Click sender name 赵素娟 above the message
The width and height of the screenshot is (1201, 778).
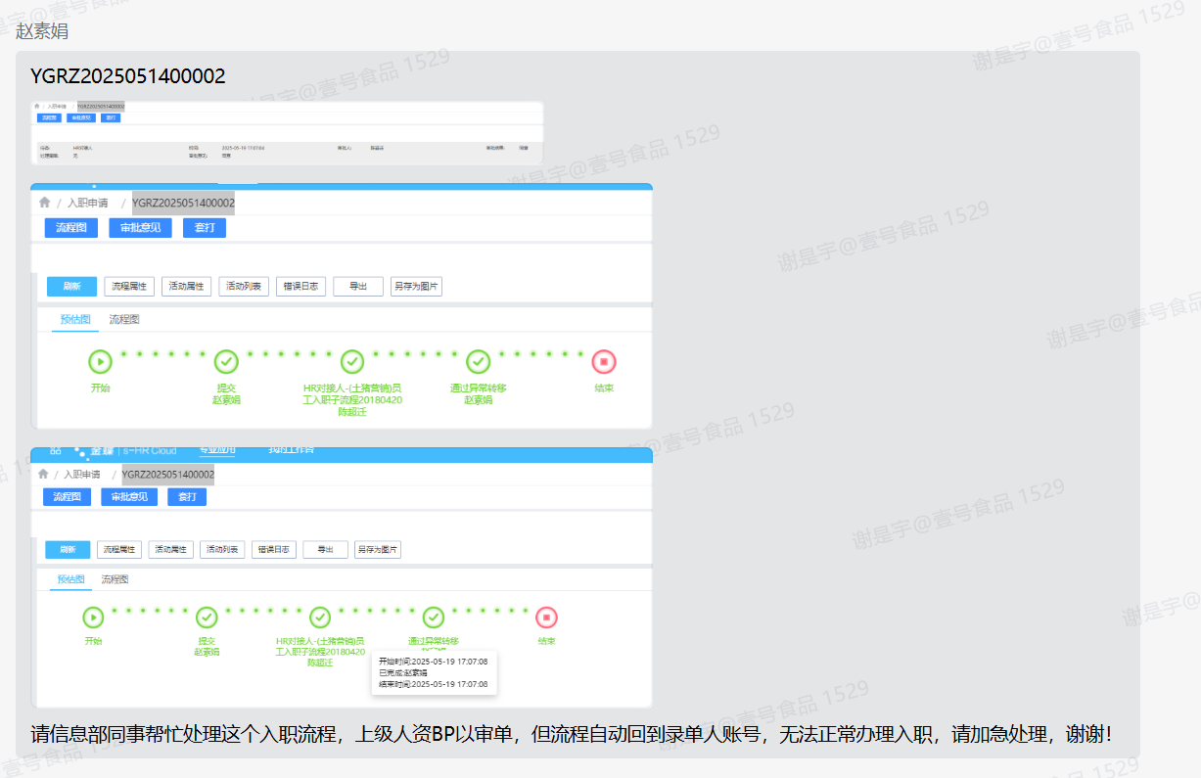click(x=42, y=31)
